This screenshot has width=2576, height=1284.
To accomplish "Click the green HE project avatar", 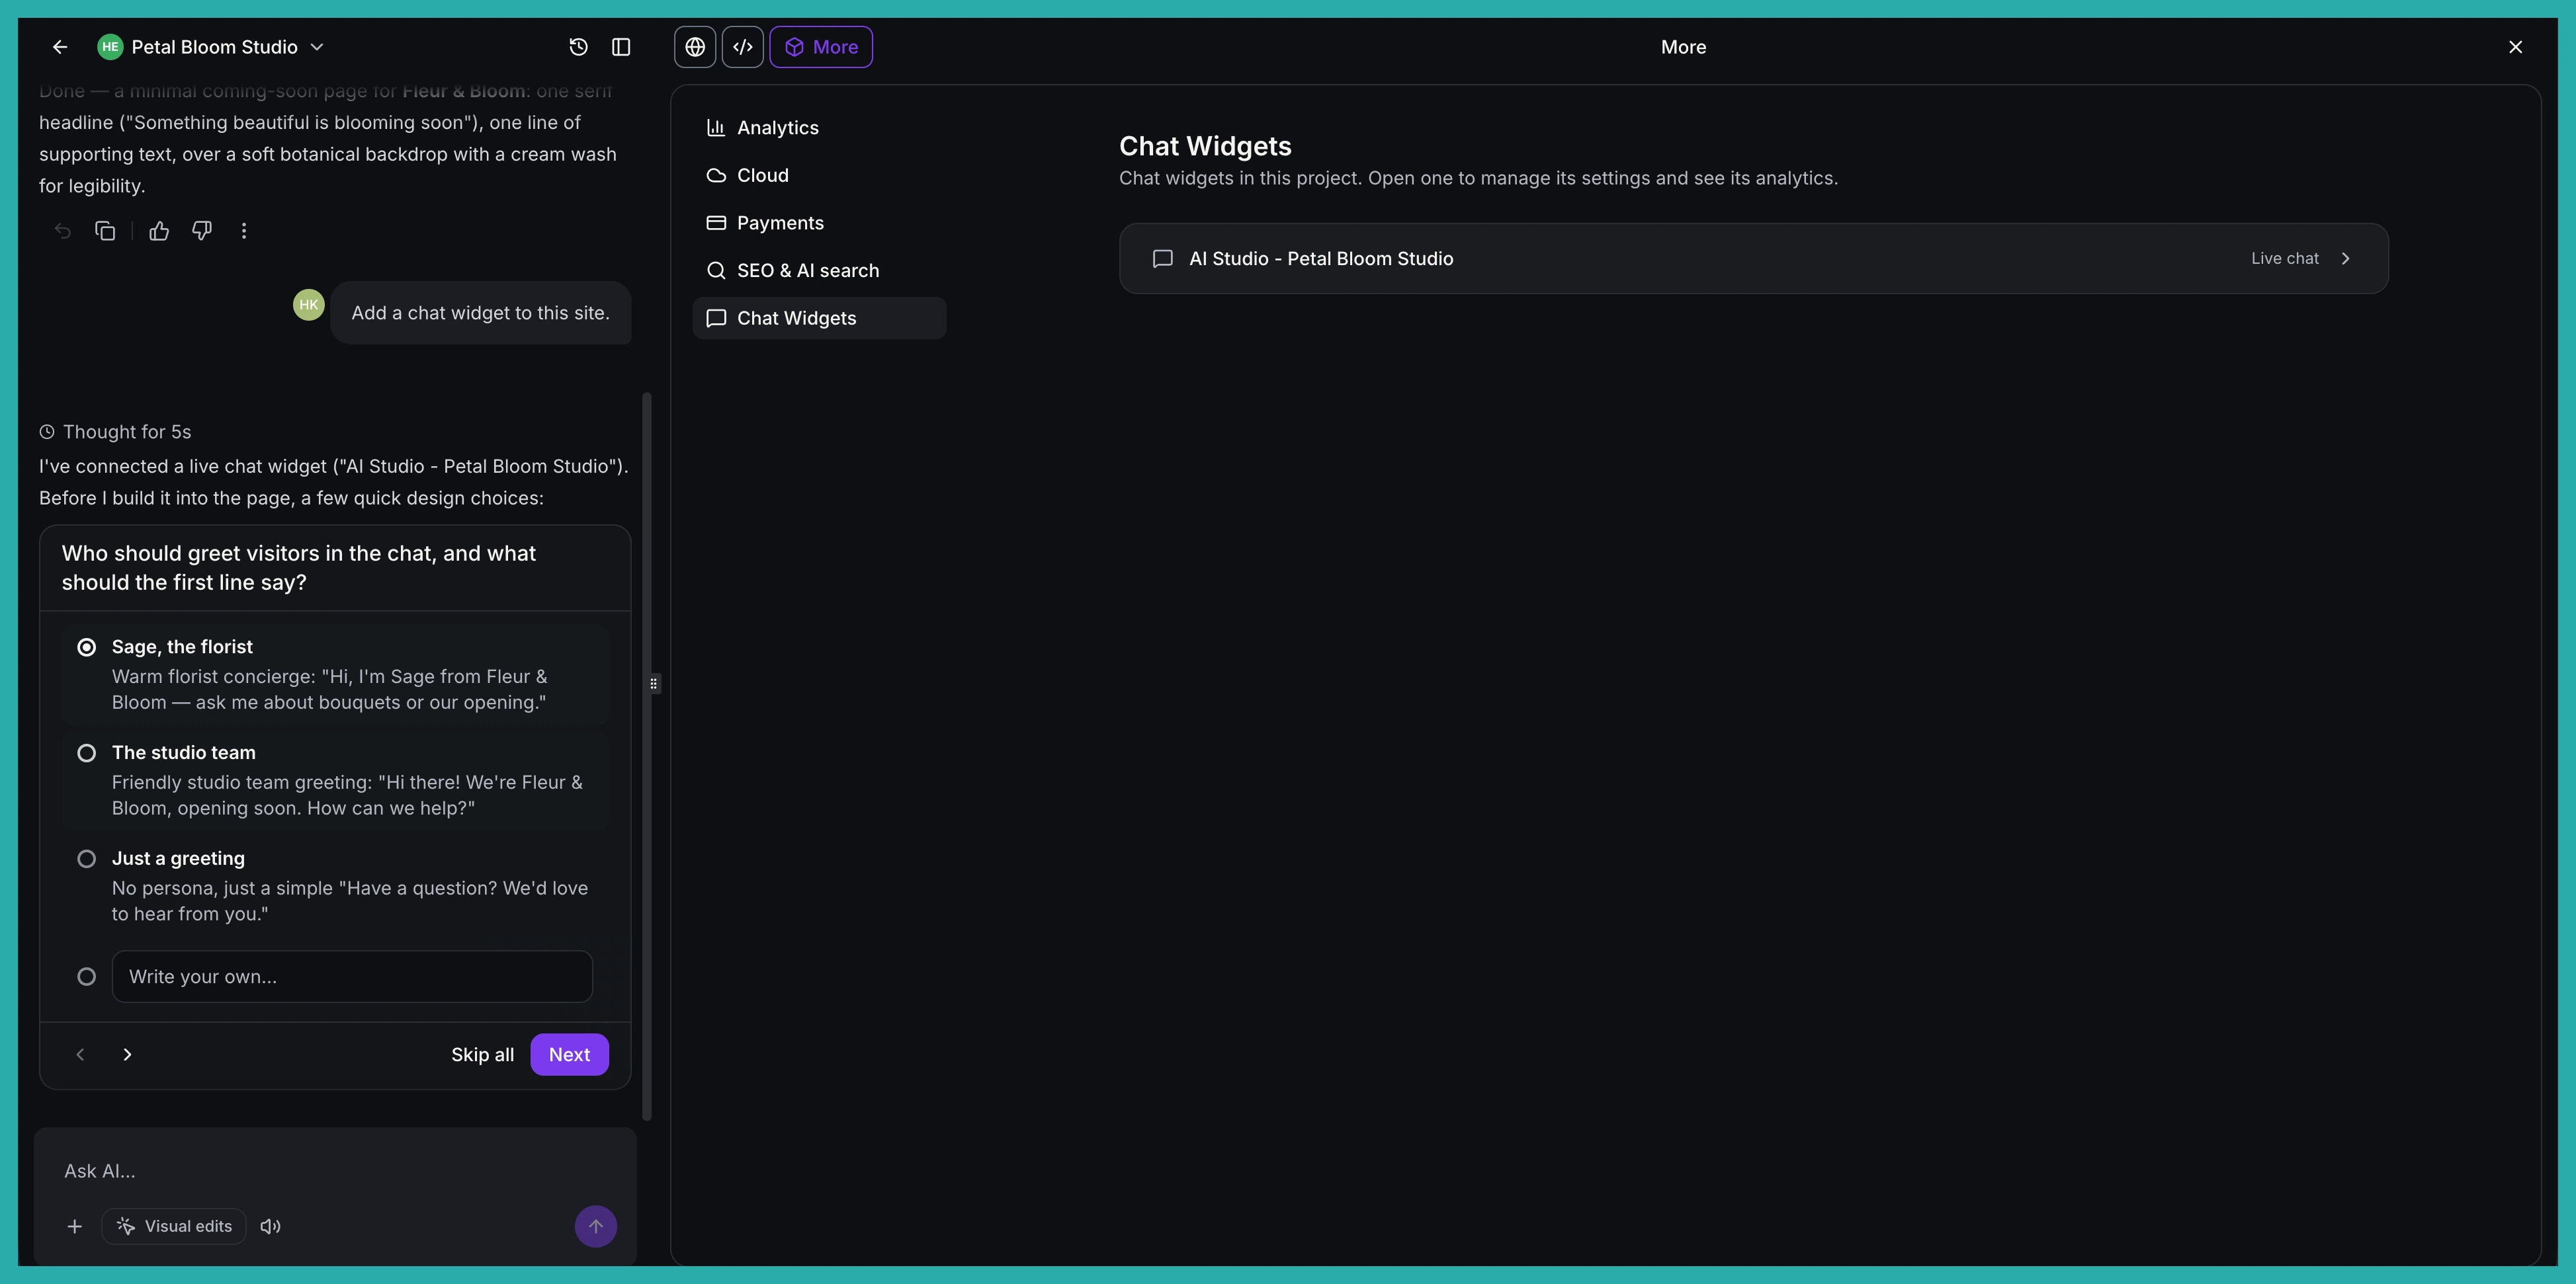I will pos(110,47).
